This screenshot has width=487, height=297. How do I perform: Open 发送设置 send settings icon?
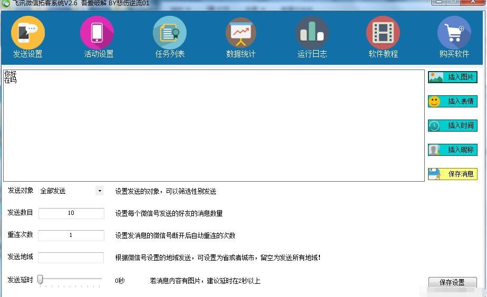tap(28, 33)
